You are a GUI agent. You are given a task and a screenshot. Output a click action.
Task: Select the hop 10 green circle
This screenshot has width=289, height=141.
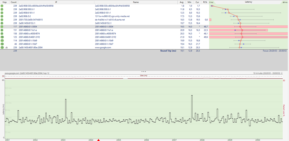click(2, 37)
